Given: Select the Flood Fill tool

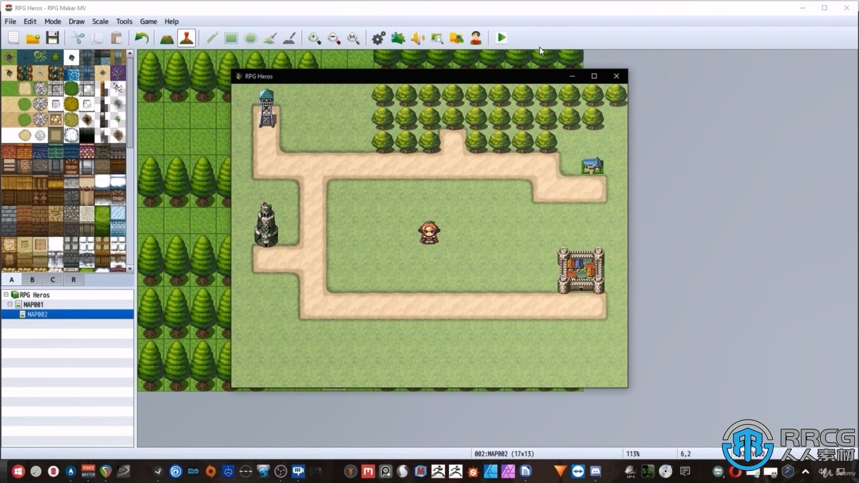Looking at the screenshot, I should pos(270,38).
